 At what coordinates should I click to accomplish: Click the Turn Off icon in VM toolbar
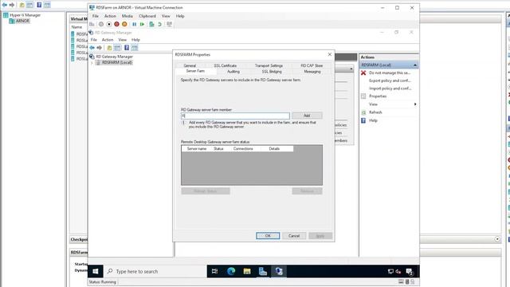pos(109,24)
